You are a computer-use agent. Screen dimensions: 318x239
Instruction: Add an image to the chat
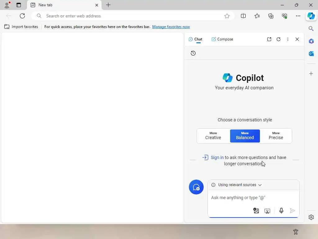pos(256,211)
